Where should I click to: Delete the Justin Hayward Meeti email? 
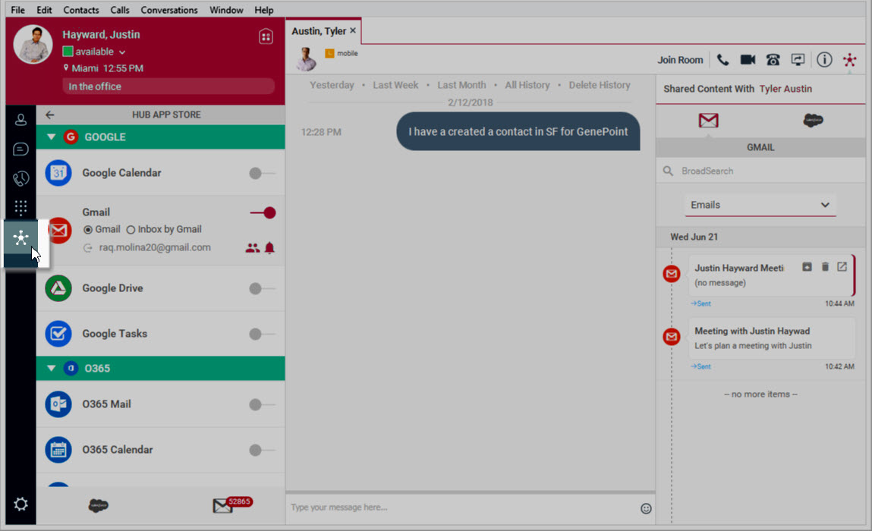[x=825, y=267]
